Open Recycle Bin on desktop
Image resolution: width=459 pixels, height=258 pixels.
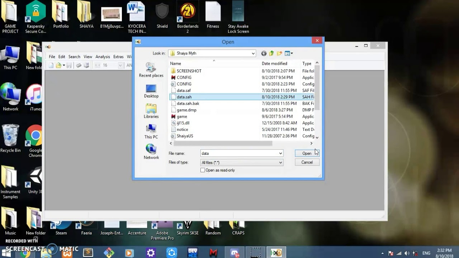tap(10, 138)
